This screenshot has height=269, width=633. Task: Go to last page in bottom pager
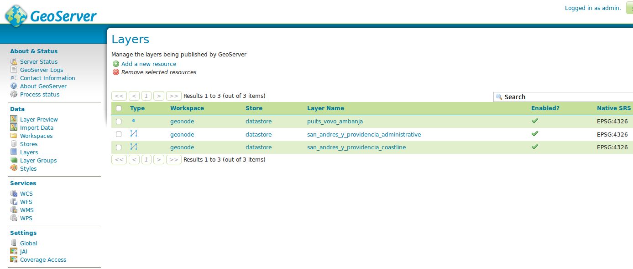pyautogui.click(x=173, y=160)
